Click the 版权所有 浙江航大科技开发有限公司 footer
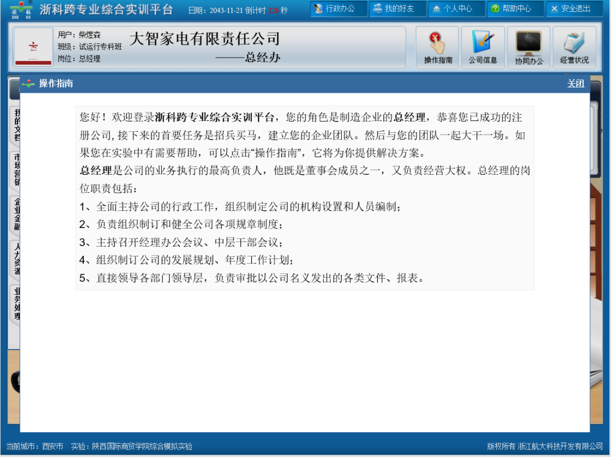 pos(545,446)
